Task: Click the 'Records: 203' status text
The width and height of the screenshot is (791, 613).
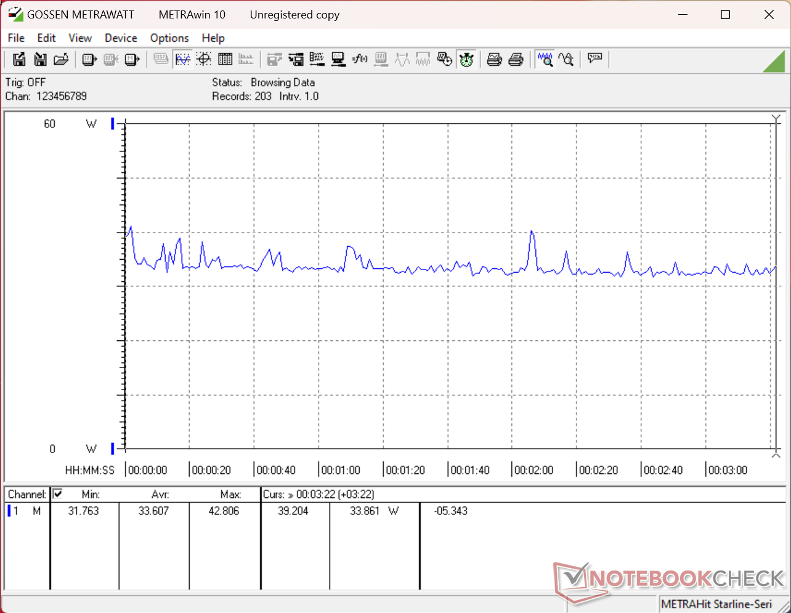Action: coord(242,96)
